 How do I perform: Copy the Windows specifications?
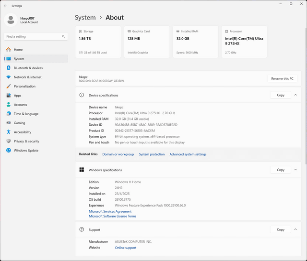point(281,170)
